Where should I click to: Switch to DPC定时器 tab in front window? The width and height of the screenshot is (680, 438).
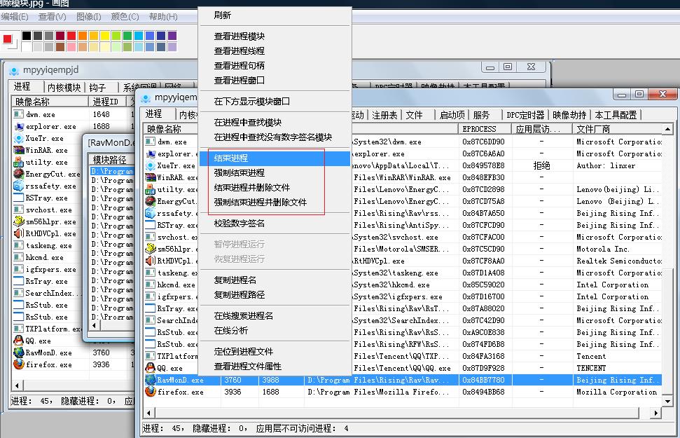click(525, 115)
